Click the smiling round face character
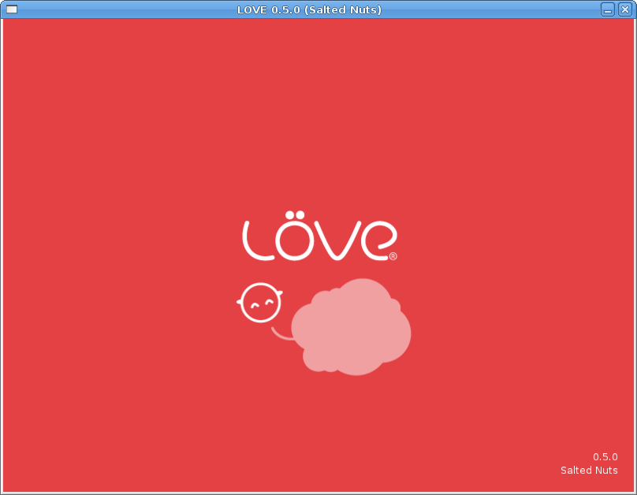The height and width of the screenshot is (495, 637). 260,303
